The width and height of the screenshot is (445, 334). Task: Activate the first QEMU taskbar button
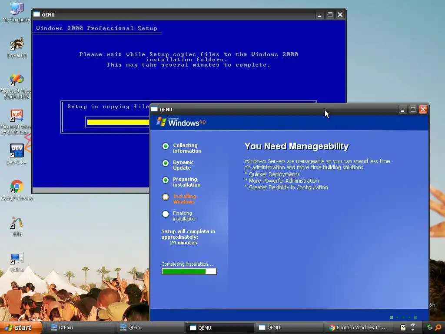(x=219, y=327)
